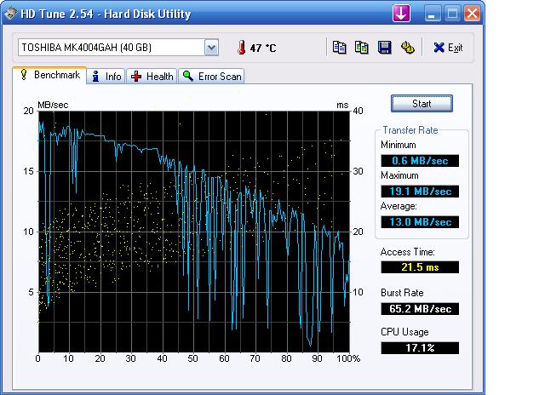The image size is (545, 395).
Task: Open the options wrench icon
Action: tap(407, 48)
